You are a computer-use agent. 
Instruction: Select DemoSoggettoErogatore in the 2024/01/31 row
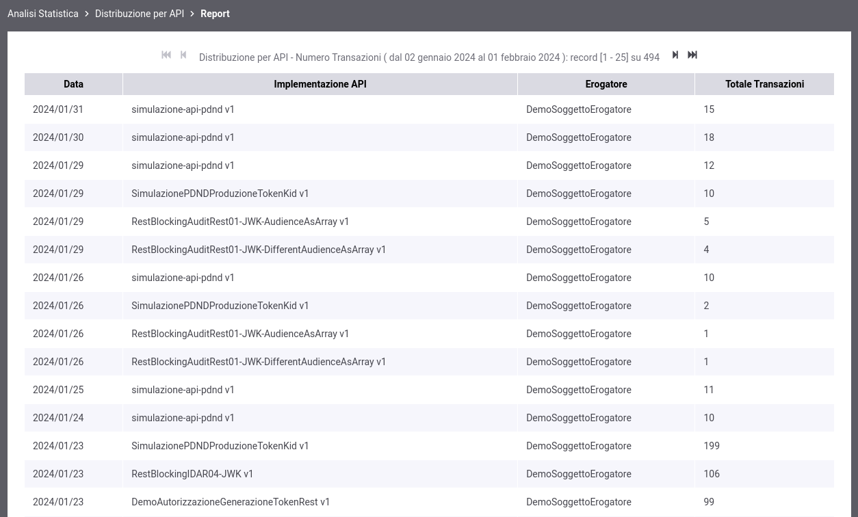pos(579,109)
